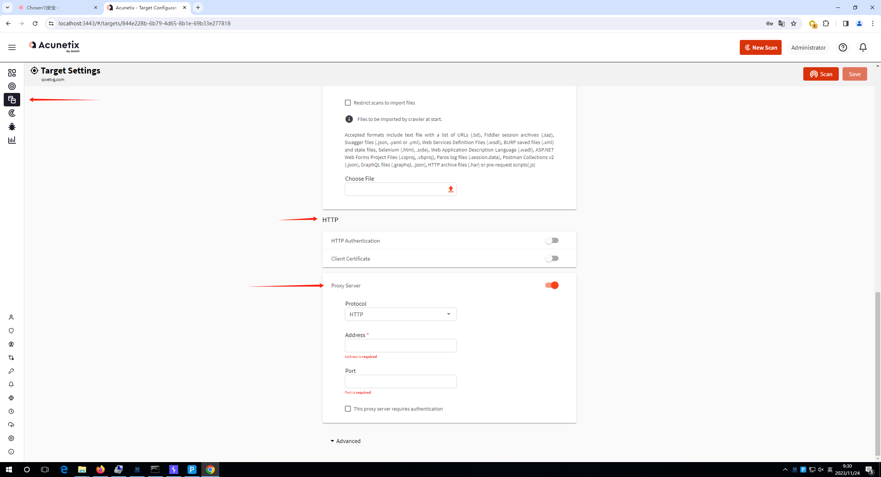Click the upload arrow in Choose File field

[x=451, y=189]
